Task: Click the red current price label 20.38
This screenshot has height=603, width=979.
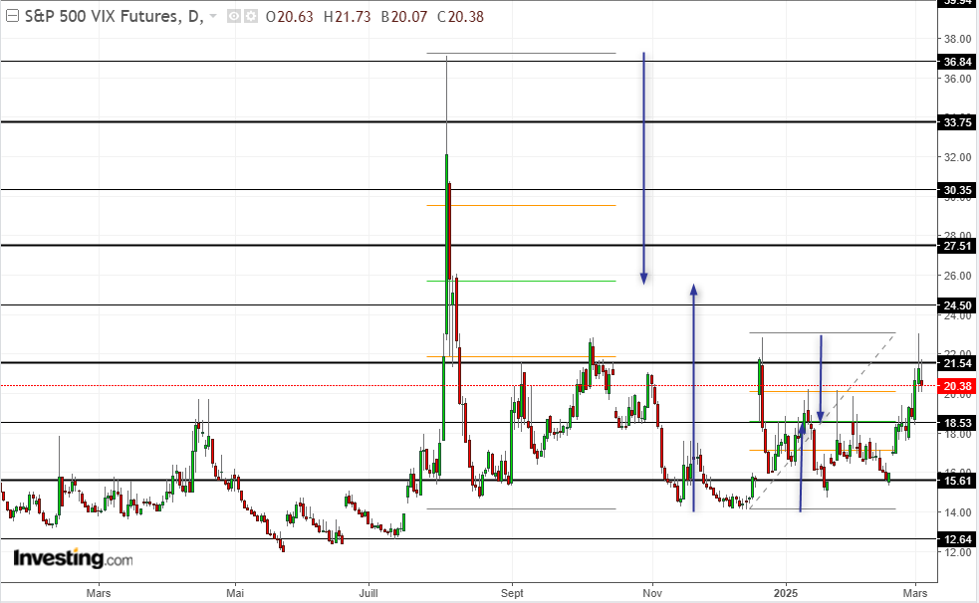Action: (957, 386)
